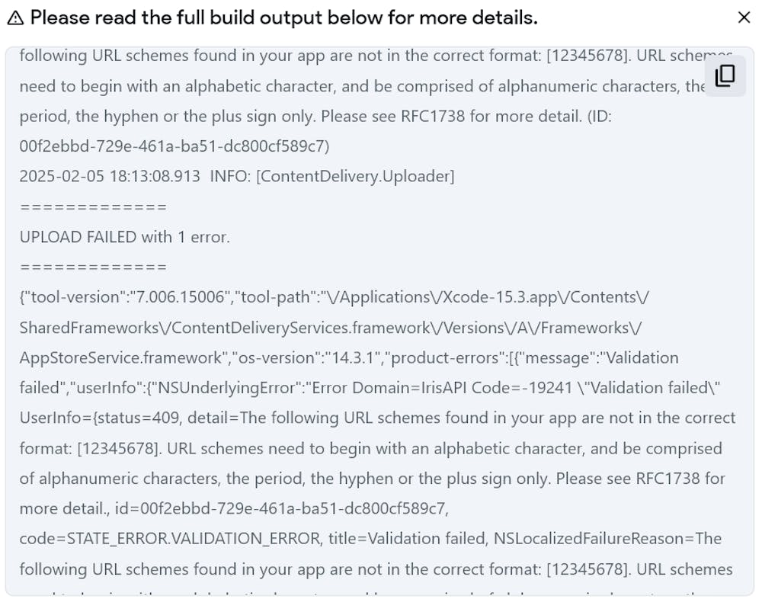Image resolution: width=762 pixels, height=599 pixels.
Task: Click the "tool-version" JSON key text
Action: 63,297
